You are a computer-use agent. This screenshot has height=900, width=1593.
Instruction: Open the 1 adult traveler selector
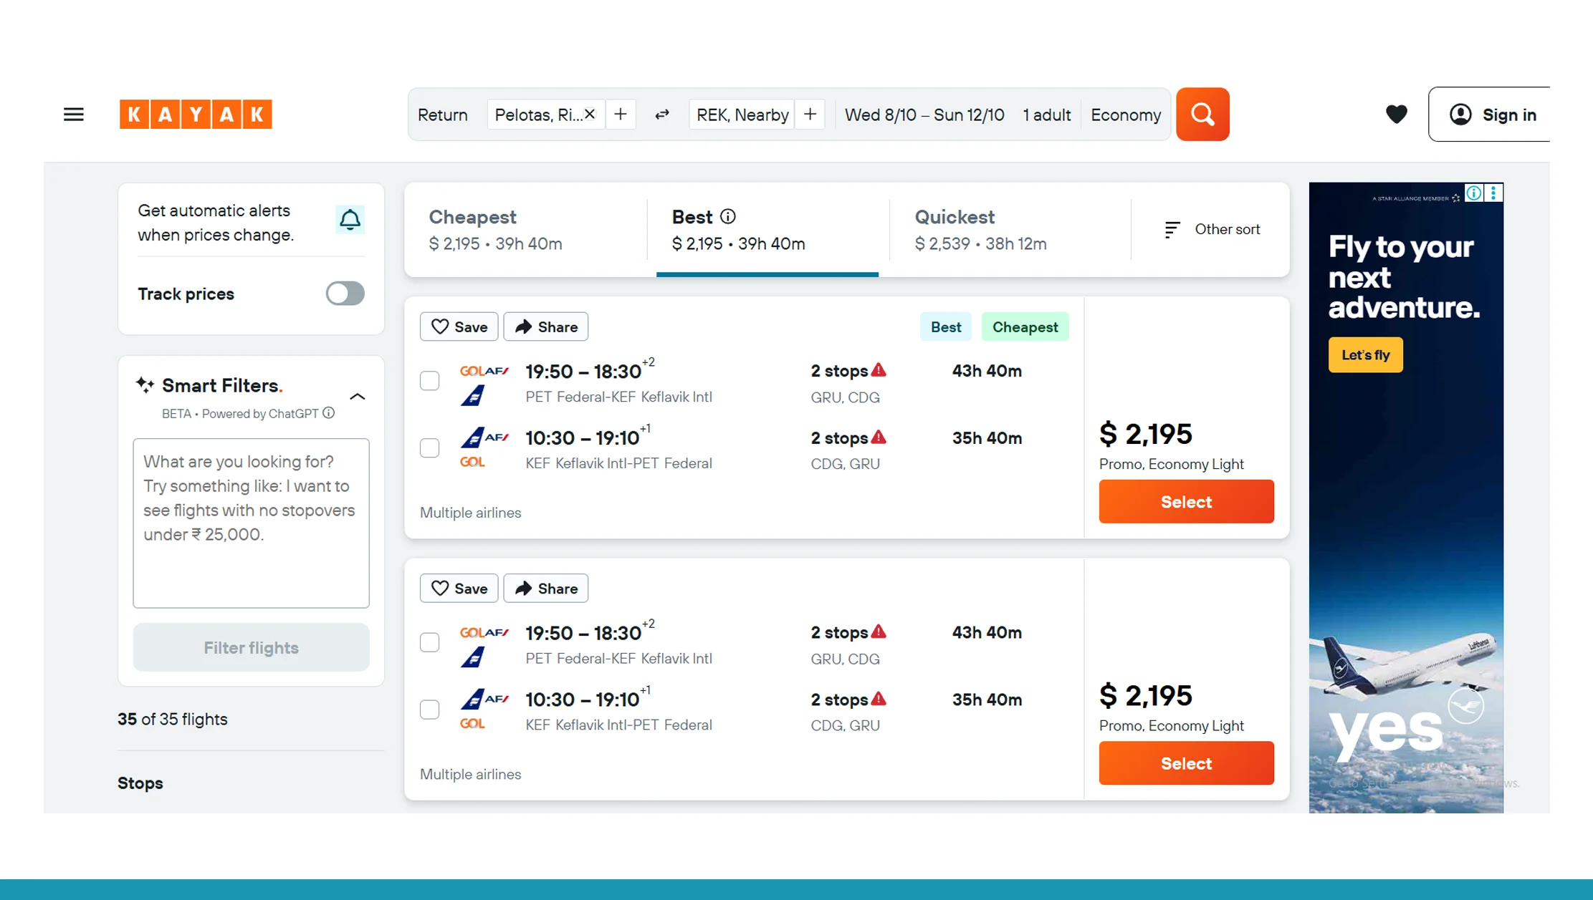(1047, 115)
